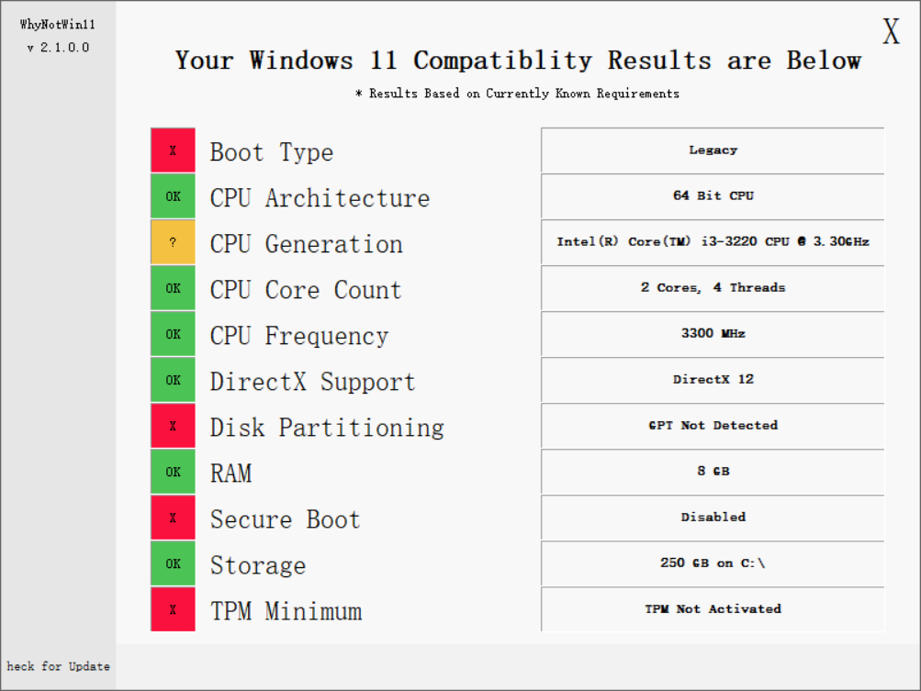The height and width of the screenshot is (691, 921).
Task: Click the OK status icon next to Storage
Action: tap(173, 563)
